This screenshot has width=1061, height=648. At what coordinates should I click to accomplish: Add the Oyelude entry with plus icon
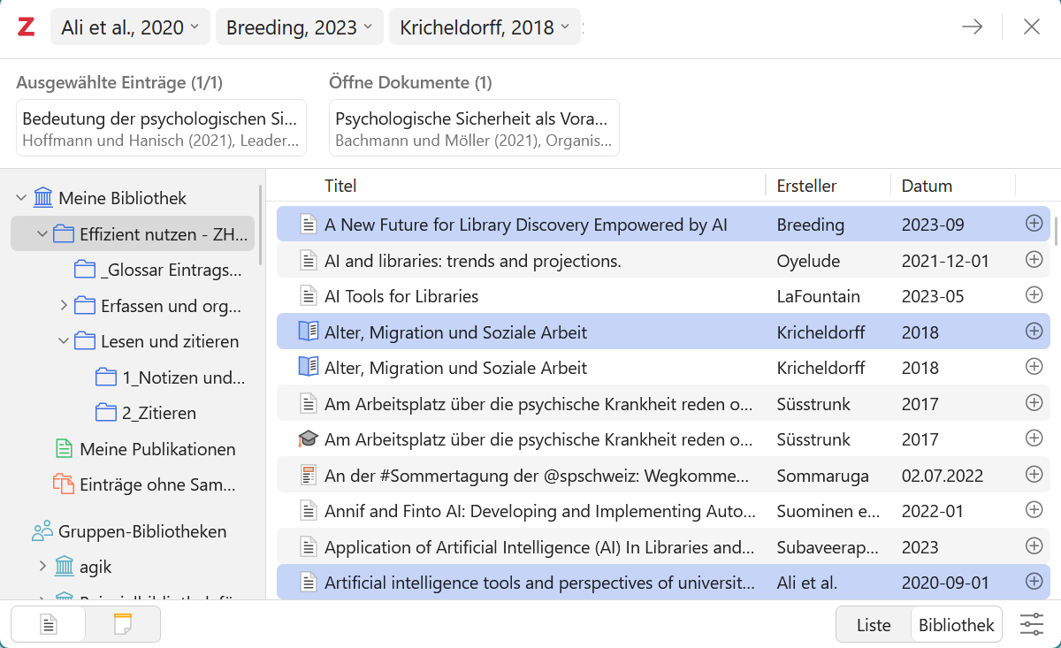[x=1034, y=260]
